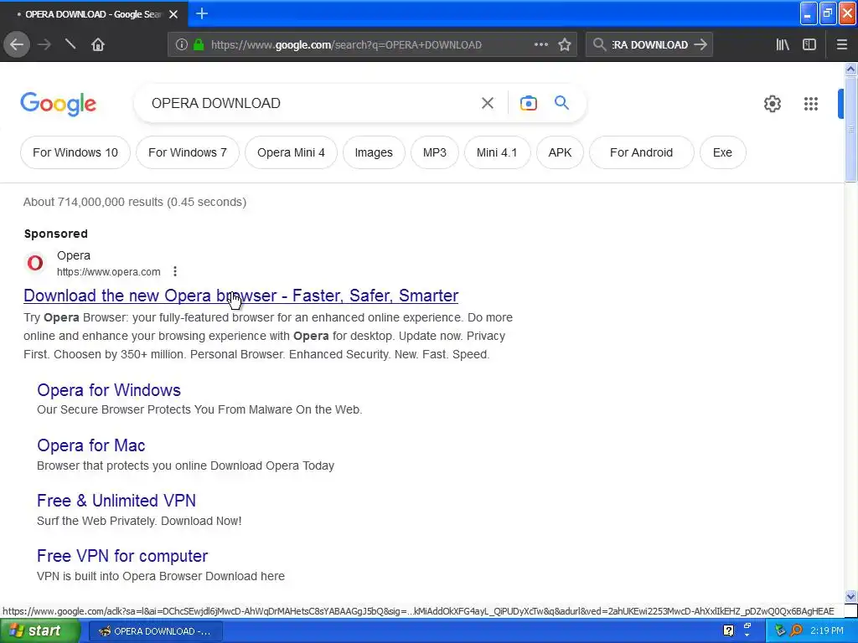
Task: Clear the Google search box
Action: (x=487, y=103)
